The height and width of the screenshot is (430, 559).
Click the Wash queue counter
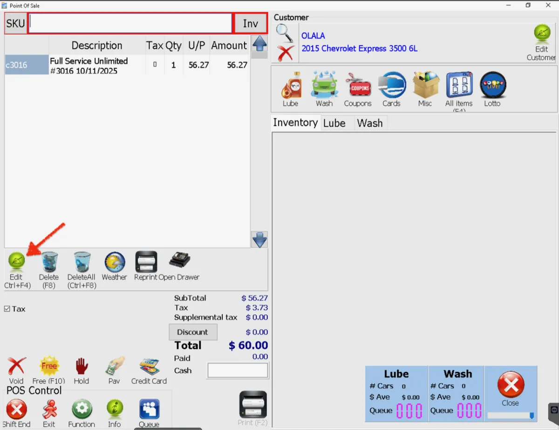(470, 410)
